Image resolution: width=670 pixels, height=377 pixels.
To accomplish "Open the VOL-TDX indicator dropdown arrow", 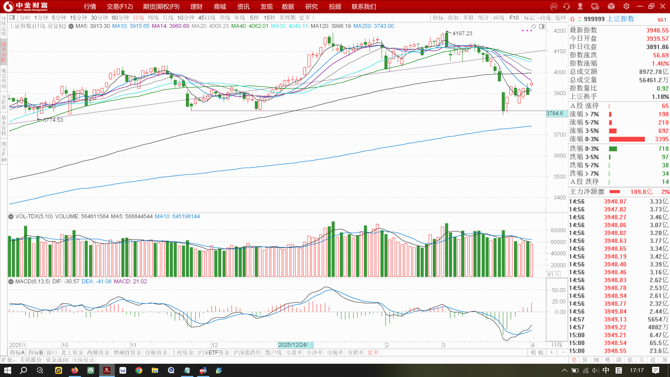I will coord(11,216).
